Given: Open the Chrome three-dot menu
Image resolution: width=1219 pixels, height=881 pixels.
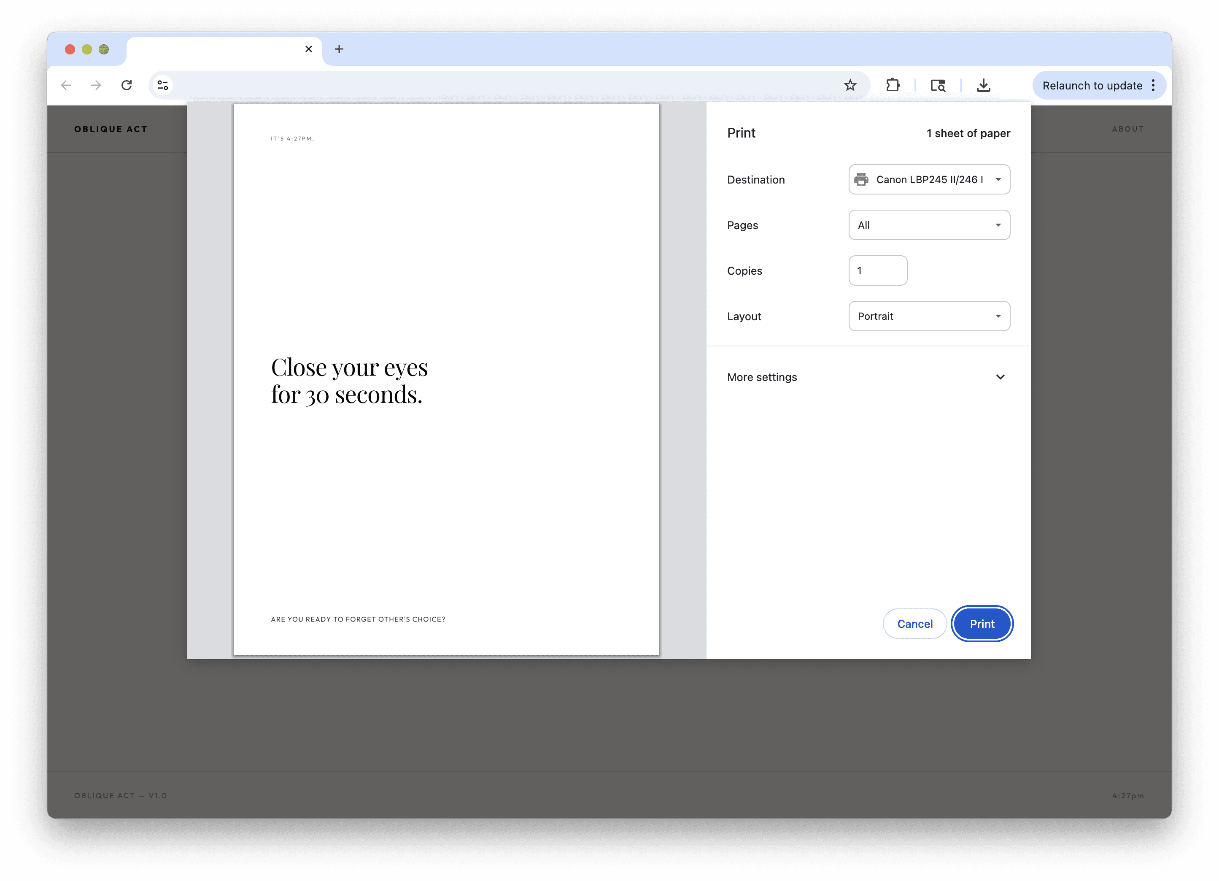Looking at the screenshot, I should click(x=1153, y=86).
